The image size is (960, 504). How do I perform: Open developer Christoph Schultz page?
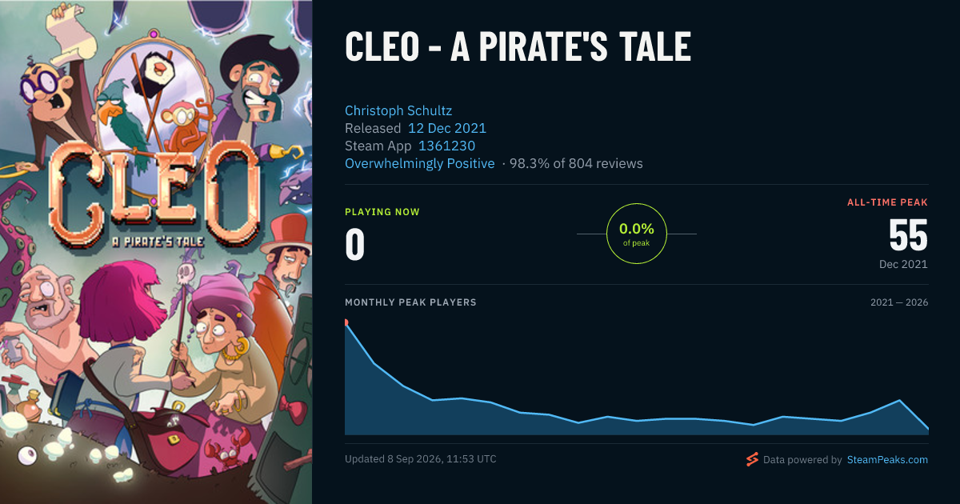pyautogui.click(x=398, y=110)
